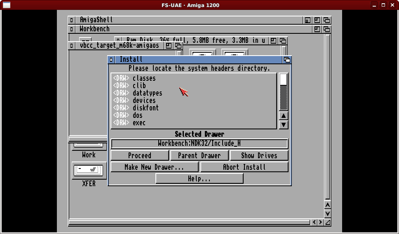Image resolution: width=399 pixels, height=234 pixels.
Task: Maximize the FS-UAE emulator window
Action: coord(383,5)
